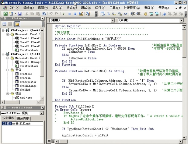Click the Save icon in the toolbar
Screen dimensions: 188x144
(x=19, y=14)
